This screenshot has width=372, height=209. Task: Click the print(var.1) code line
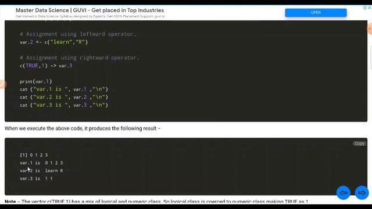pos(35,81)
